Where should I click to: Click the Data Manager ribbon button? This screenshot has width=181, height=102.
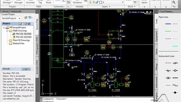[18, 2]
